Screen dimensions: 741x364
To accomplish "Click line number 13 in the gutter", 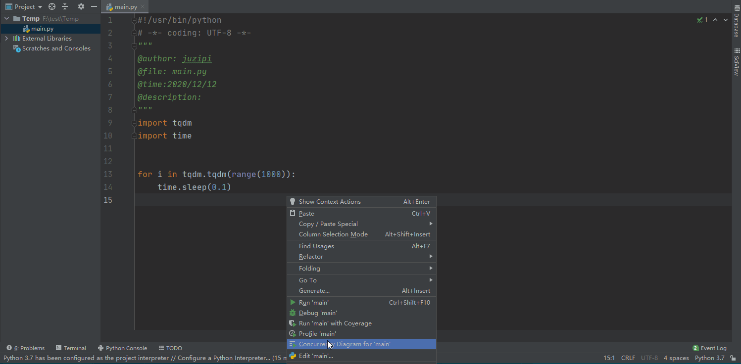I will click(107, 175).
